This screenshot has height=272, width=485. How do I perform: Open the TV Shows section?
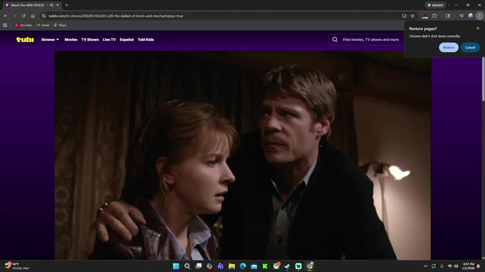pos(90,40)
